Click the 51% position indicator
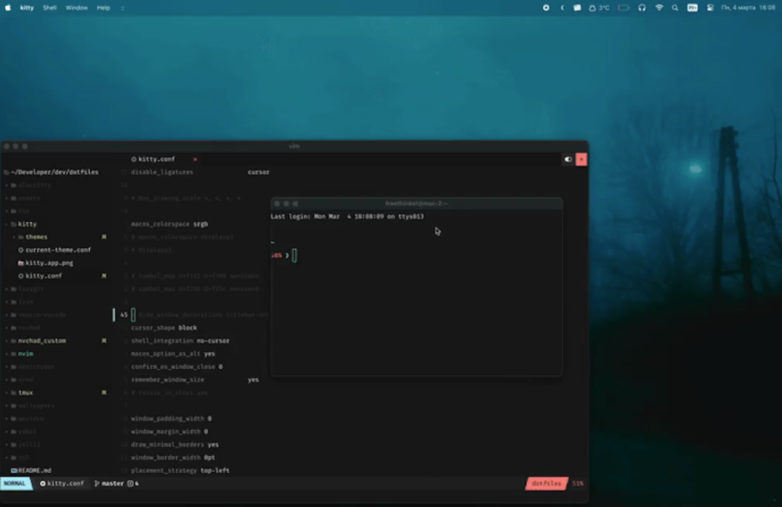Screen dimensions: 782x507 tap(578, 484)
